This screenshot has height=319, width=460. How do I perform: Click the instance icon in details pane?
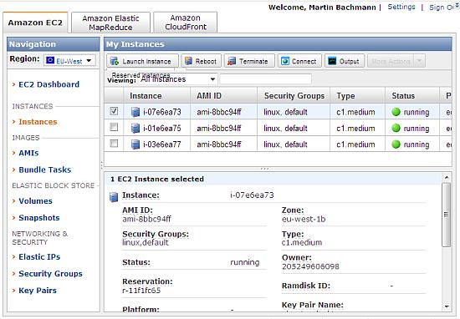114,197
